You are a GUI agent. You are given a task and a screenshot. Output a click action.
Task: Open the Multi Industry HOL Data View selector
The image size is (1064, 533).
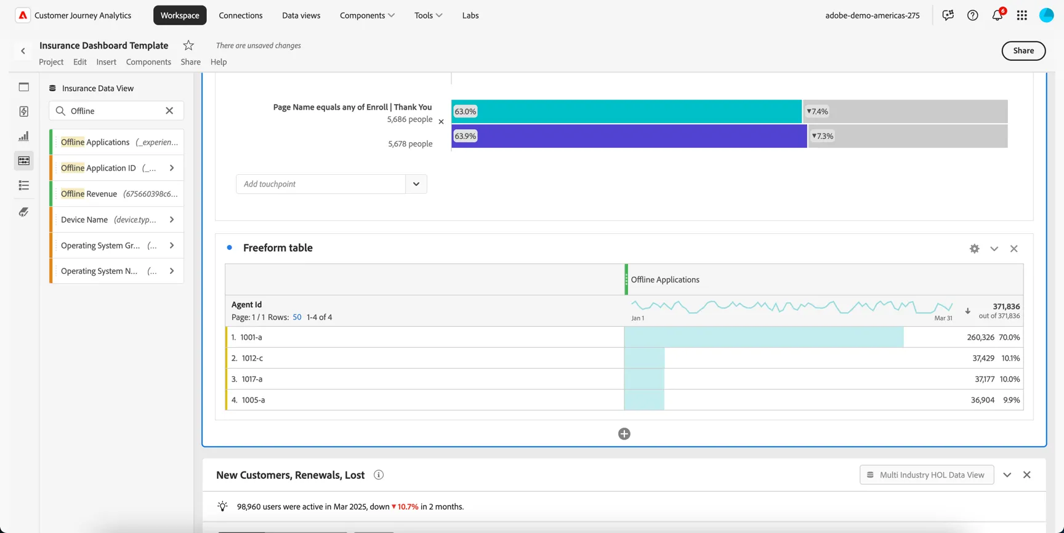[927, 475]
